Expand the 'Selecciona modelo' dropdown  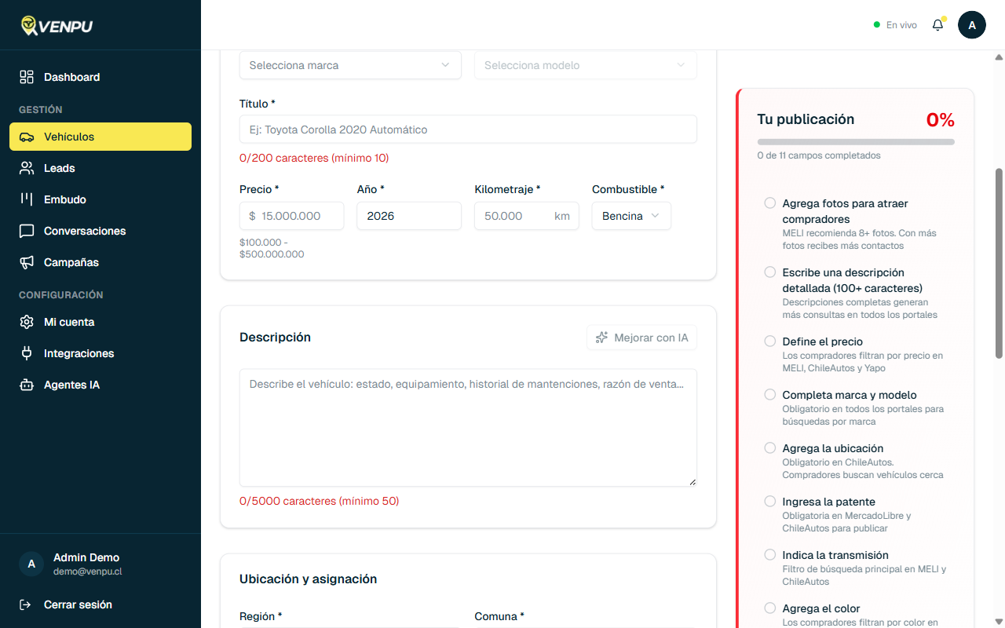[585, 65]
